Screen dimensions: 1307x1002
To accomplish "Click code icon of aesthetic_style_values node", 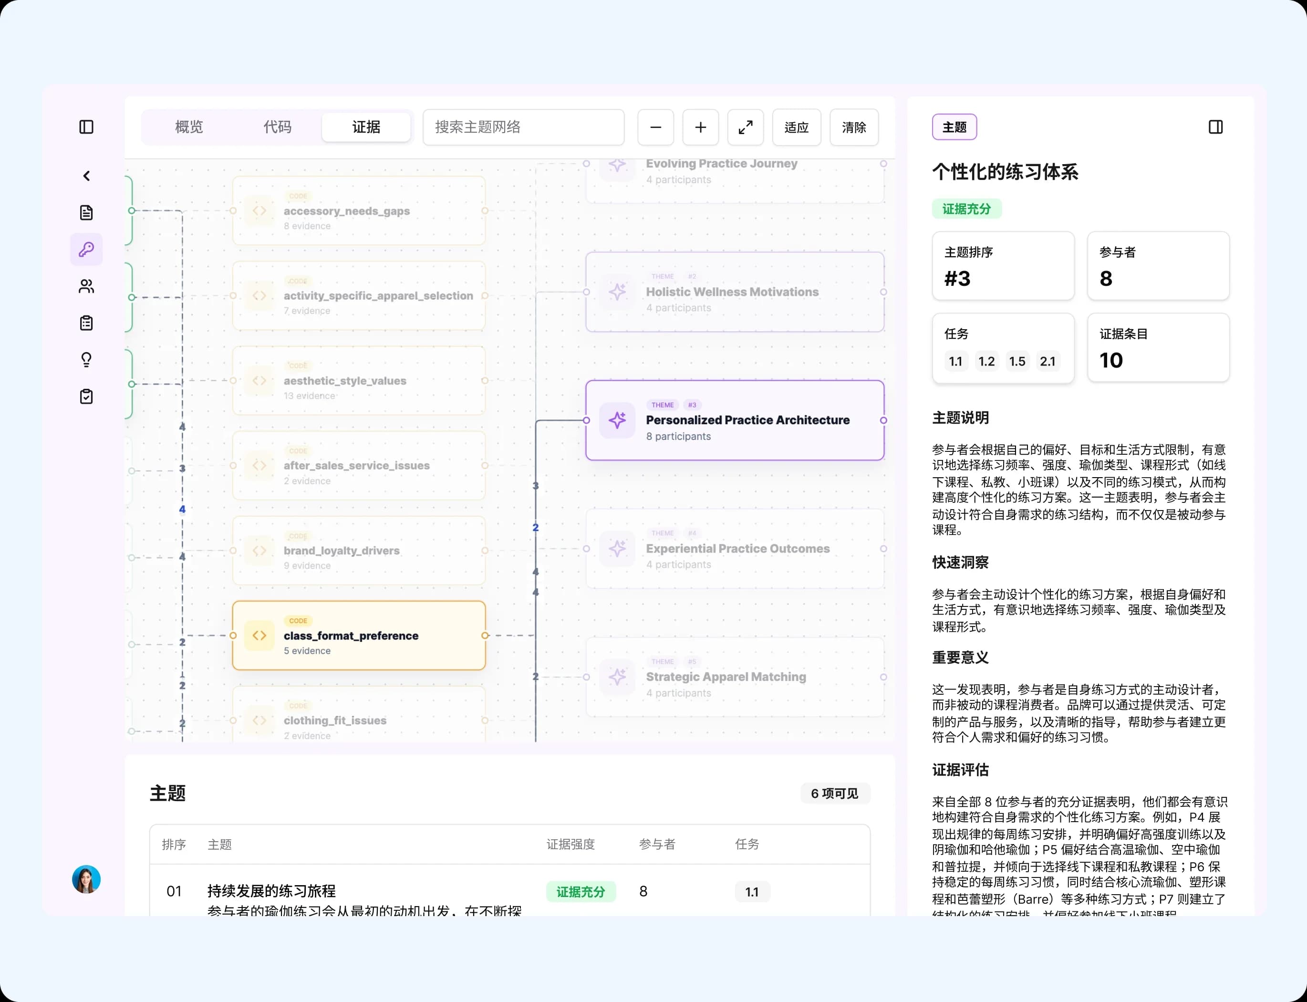I will 259,381.
